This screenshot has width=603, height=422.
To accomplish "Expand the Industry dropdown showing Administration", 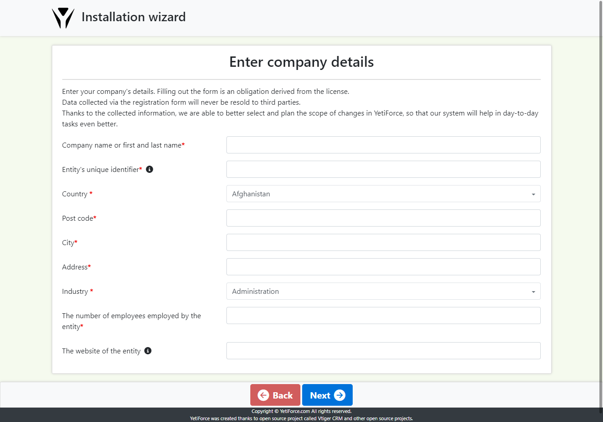I will tap(383, 291).
